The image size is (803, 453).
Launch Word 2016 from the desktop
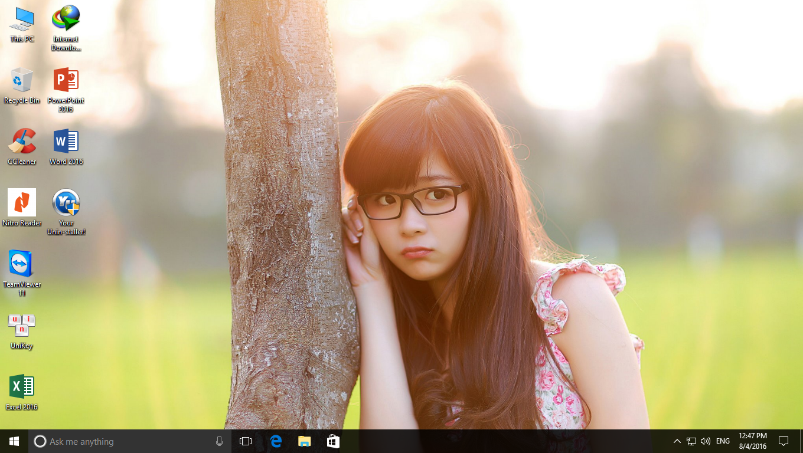pos(66,143)
